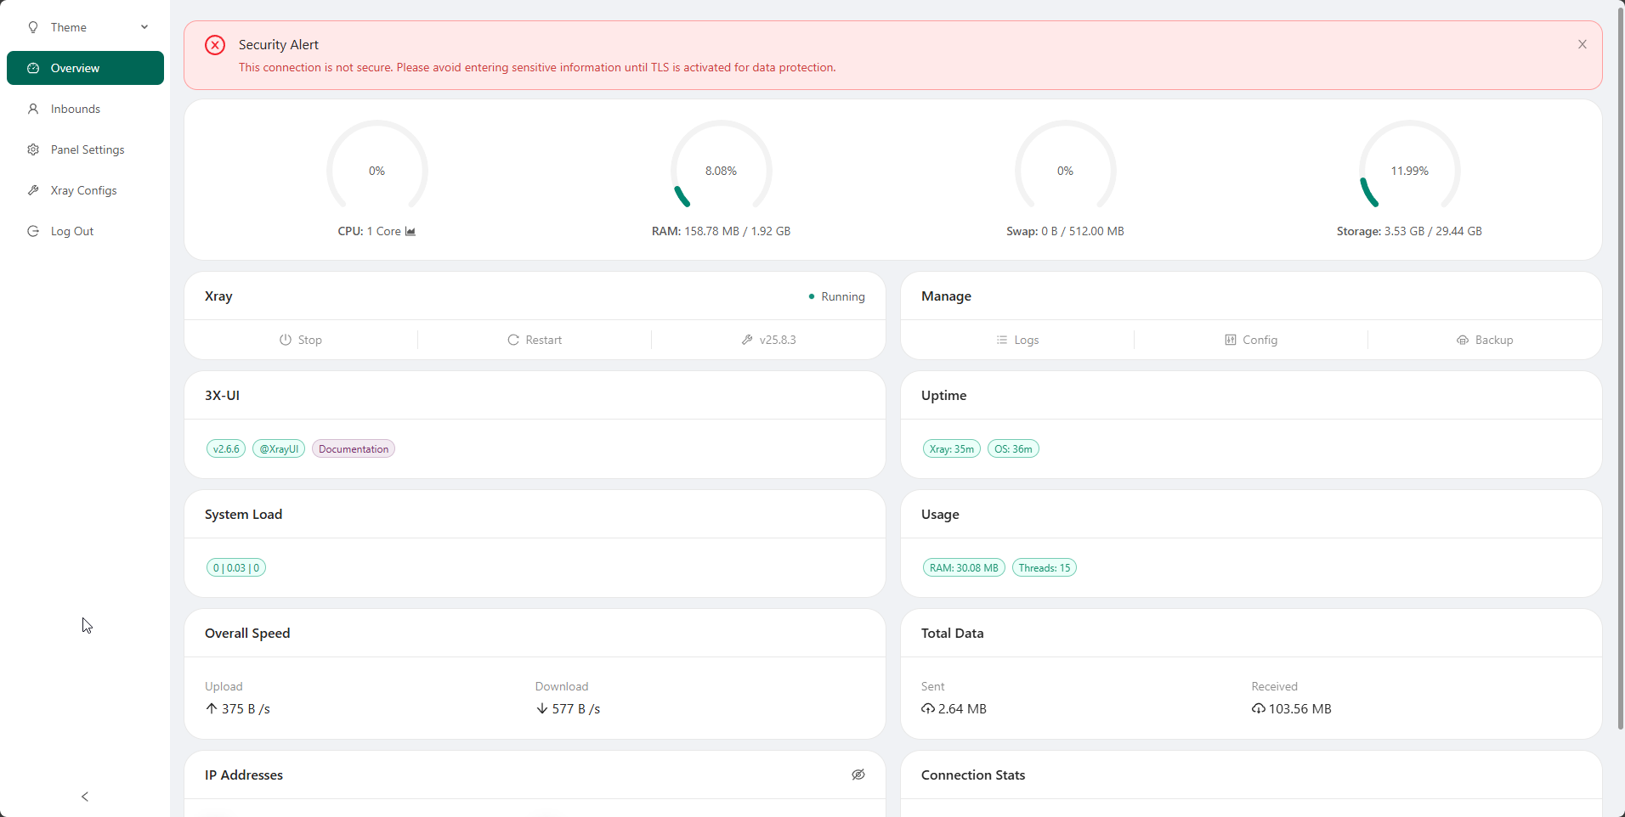This screenshot has height=817, width=1625.
Task: Open Xray version switcher v25.8.3
Action: (768, 340)
